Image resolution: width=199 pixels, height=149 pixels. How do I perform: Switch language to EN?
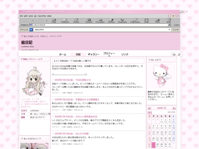(x=174, y=54)
